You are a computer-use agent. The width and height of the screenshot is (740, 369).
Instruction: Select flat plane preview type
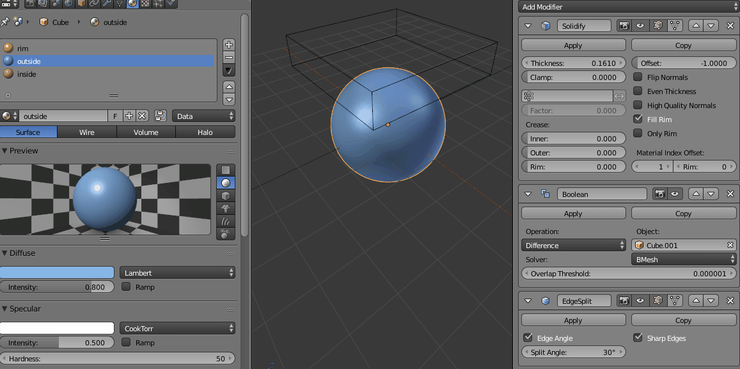tap(226, 170)
